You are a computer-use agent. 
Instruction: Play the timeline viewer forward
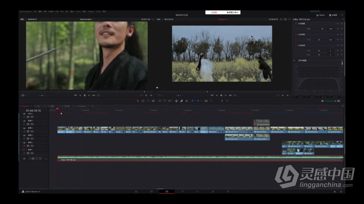[x=226, y=95]
